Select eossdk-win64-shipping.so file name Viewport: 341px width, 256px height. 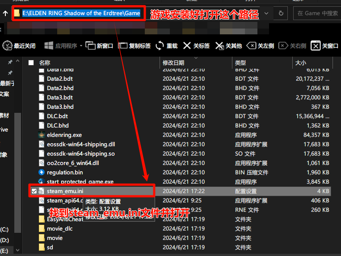pyautogui.click(x=81, y=153)
